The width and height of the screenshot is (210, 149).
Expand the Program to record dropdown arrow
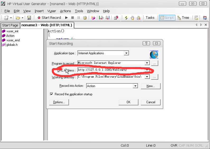click(147, 63)
